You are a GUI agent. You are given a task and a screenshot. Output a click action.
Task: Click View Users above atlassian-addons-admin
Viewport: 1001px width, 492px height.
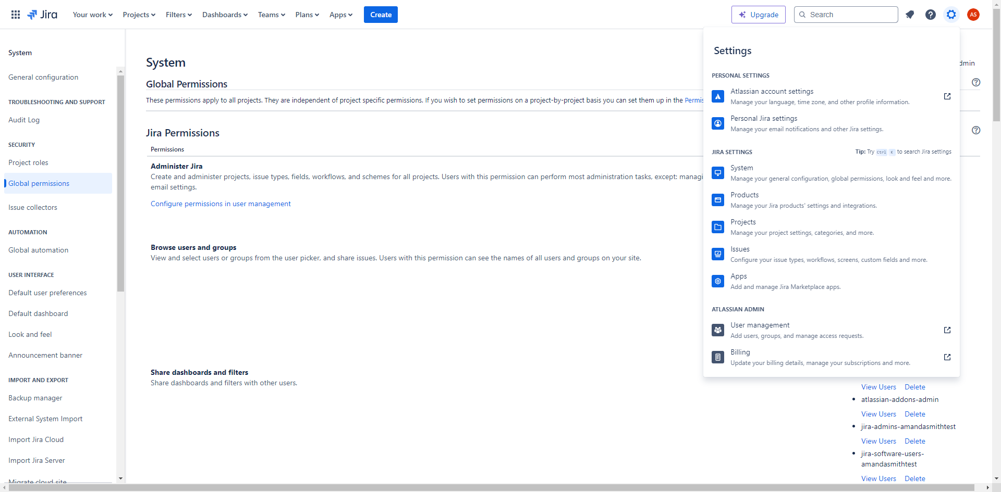(878, 387)
